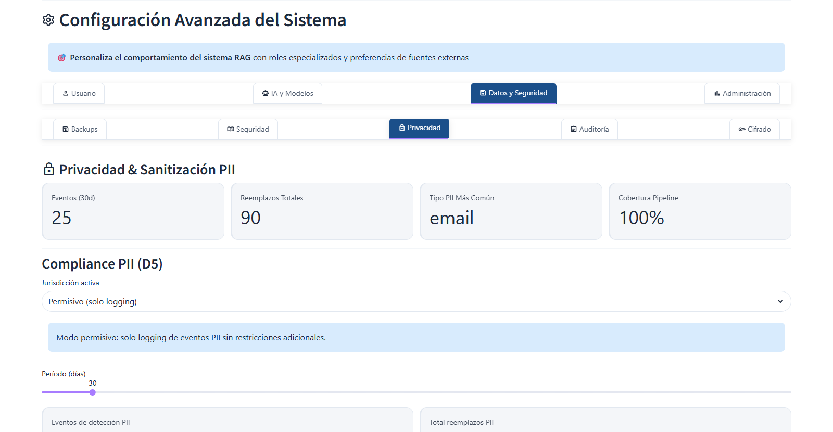Switch to the Seguridad sub-tab
This screenshot has width=833, height=432.
click(x=248, y=129)
